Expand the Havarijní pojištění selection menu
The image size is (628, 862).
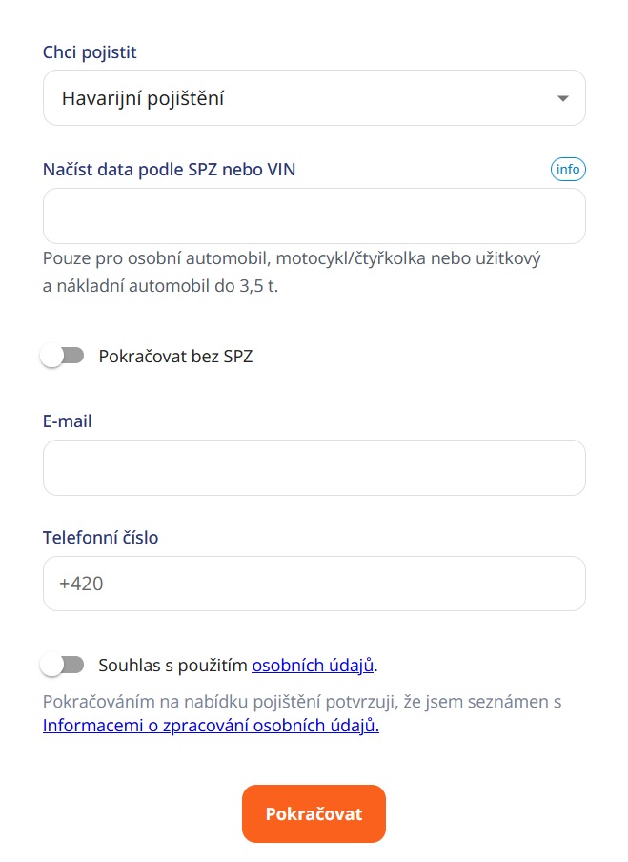314,97
